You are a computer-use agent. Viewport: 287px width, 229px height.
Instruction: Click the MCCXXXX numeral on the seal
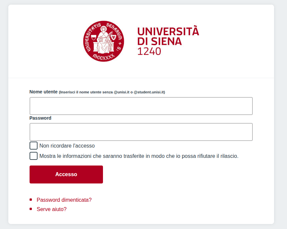click(x=104, y=56)
